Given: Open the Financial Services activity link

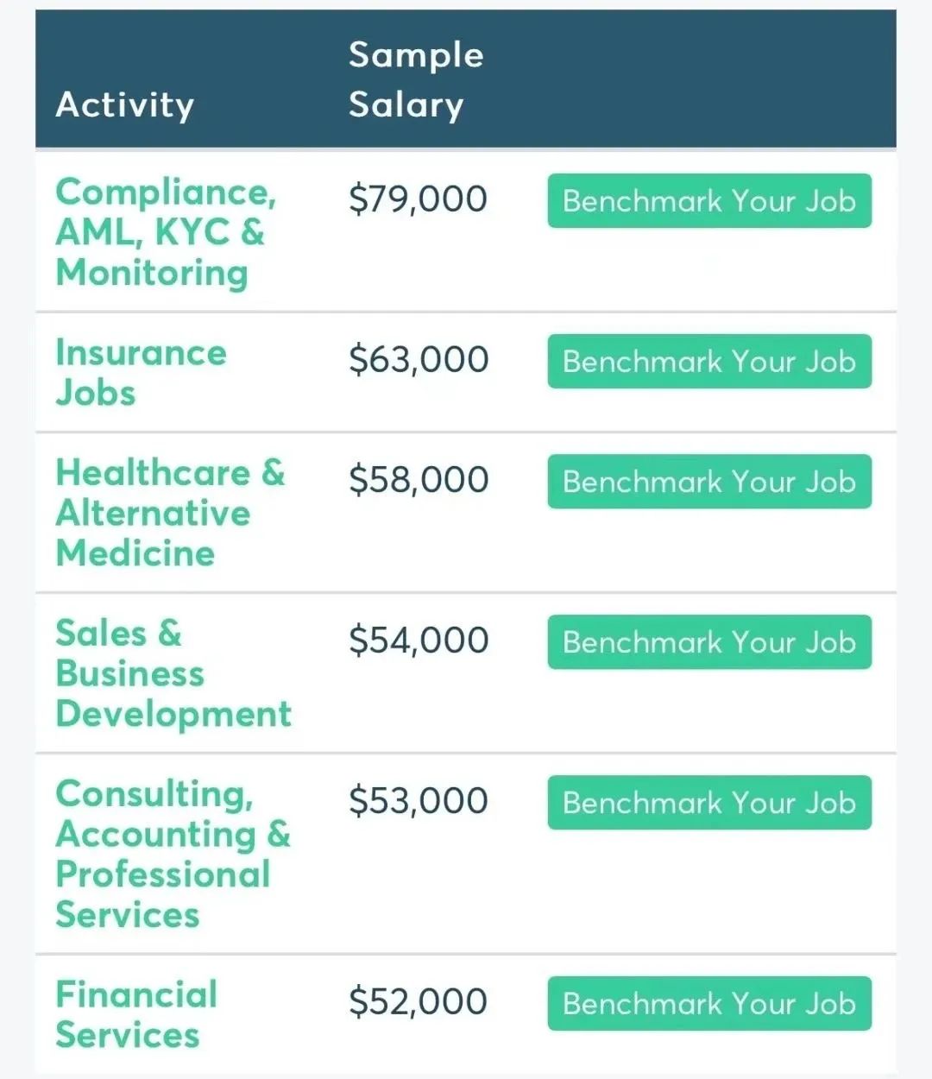Looking at the screenshot, I should click(x=136, y=1014).
